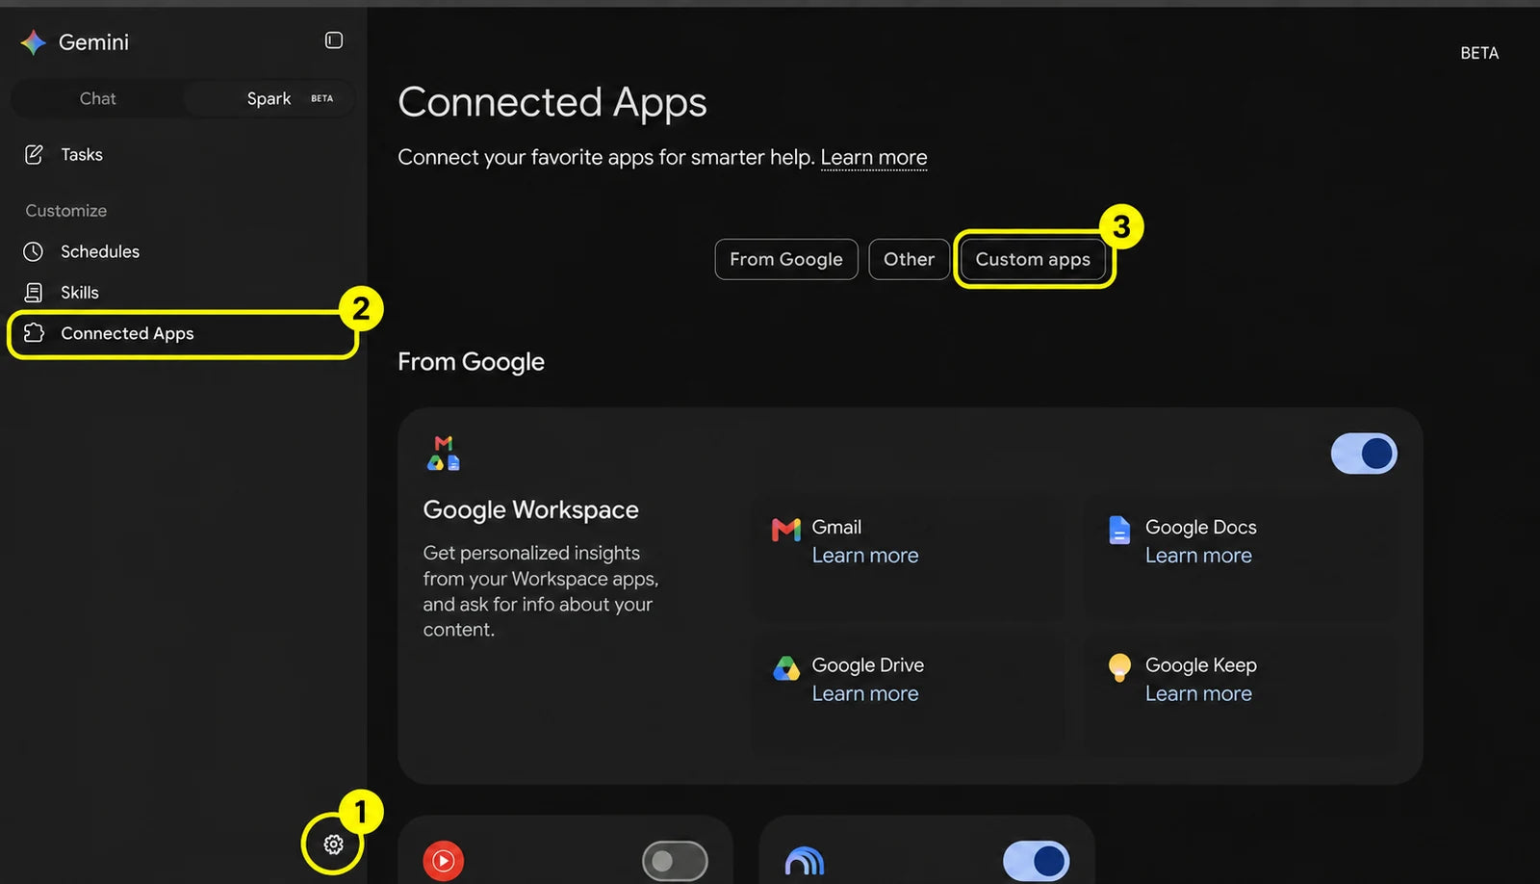1540x884 pixels.
Task: Open Learn more under Connected Apps heading
Action: [874, 157]
